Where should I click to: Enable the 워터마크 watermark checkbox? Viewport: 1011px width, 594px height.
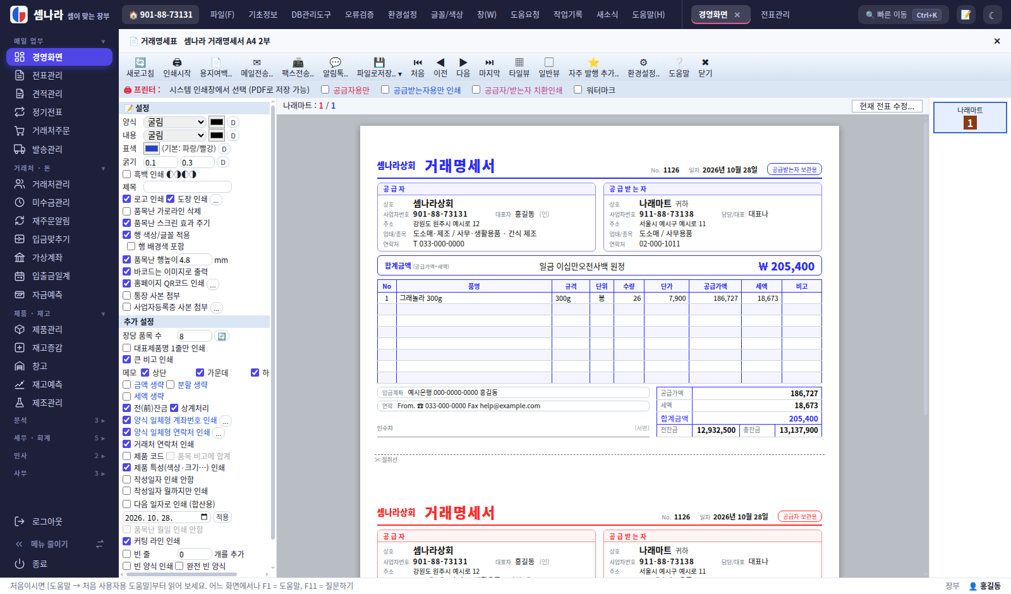coord(578,90)
